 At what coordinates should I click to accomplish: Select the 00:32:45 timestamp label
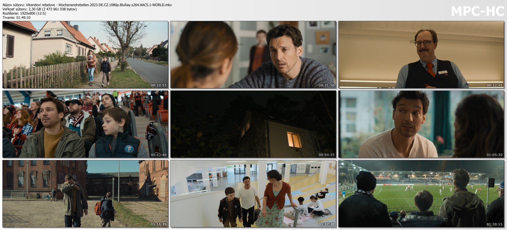494,85
